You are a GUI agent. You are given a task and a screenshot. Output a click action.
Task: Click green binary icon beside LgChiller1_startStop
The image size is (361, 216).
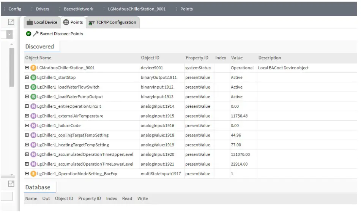(x=33, y=78)
